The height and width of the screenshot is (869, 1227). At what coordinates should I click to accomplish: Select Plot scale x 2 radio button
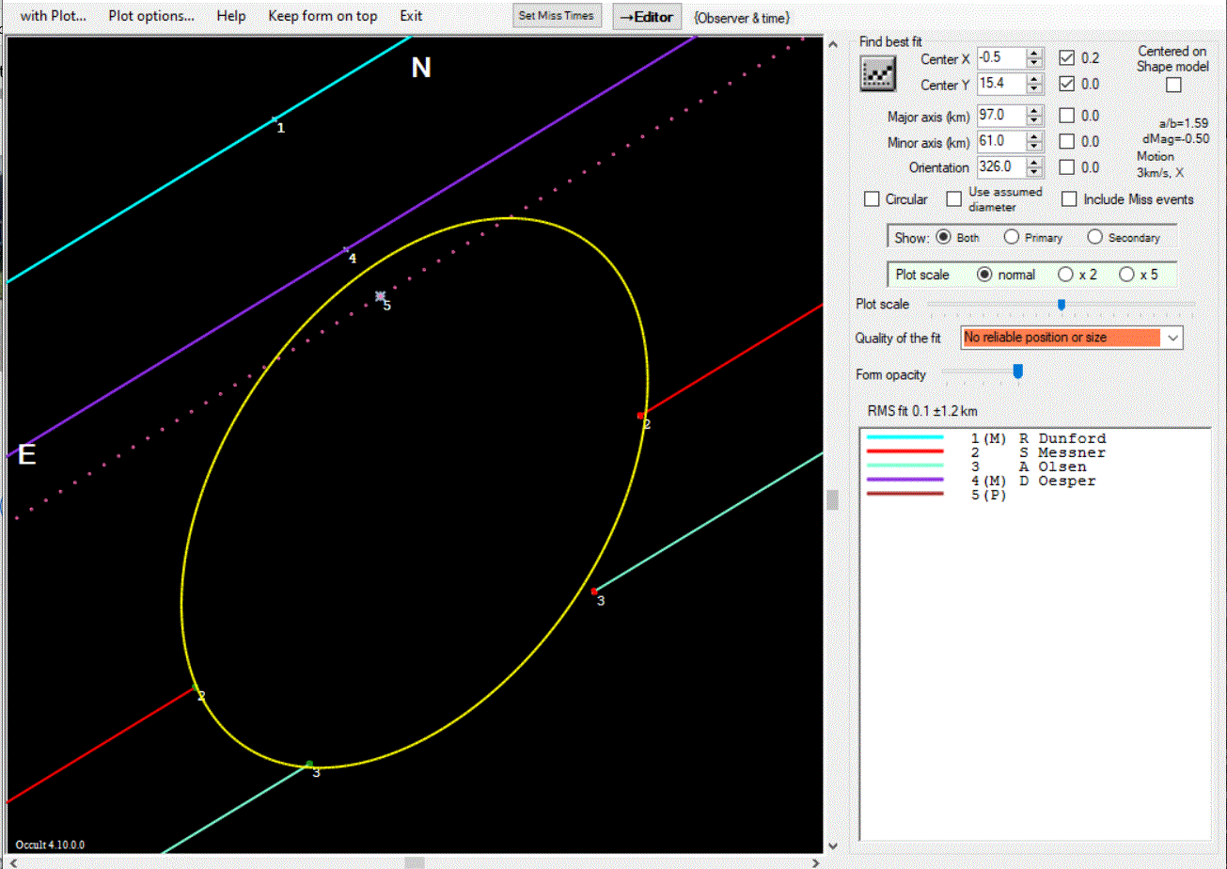pos(1065,275)
